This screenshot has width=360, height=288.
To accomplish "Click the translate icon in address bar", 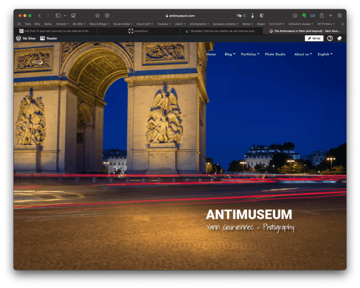I will (239, 16).
